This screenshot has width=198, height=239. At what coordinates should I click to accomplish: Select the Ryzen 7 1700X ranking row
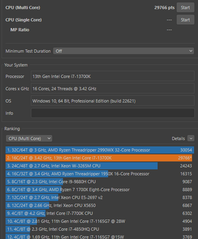coord(100,190)
